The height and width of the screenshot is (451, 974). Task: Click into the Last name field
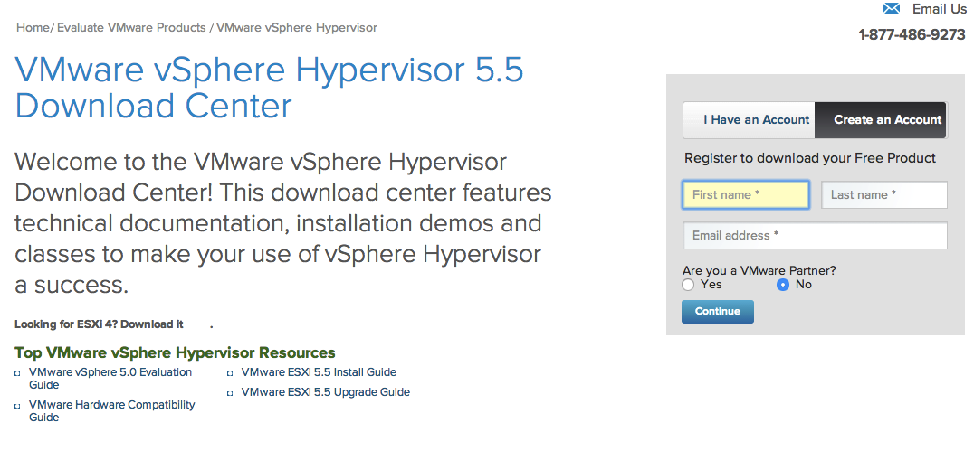coord(883,195)
